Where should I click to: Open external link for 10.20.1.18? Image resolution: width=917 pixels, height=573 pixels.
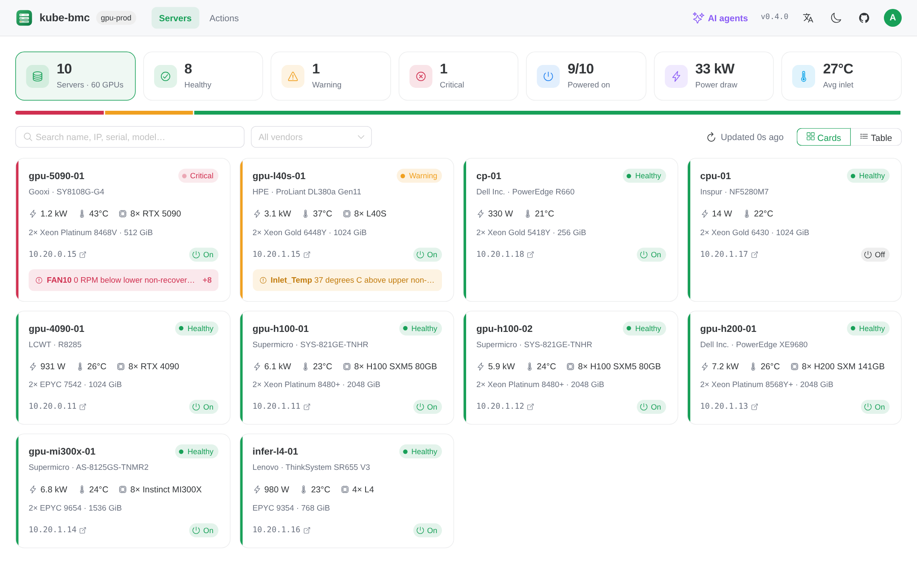[531, 255]
